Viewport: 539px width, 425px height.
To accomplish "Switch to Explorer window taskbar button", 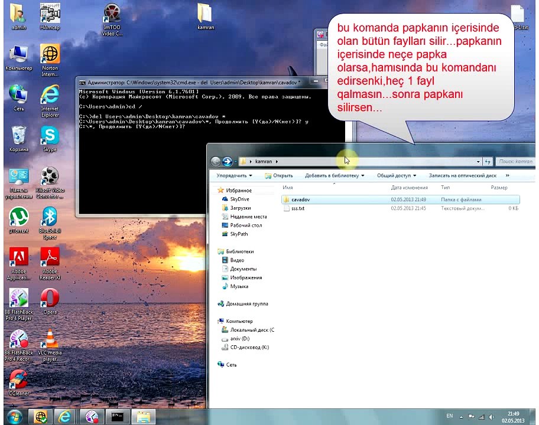I will (144, 417).
